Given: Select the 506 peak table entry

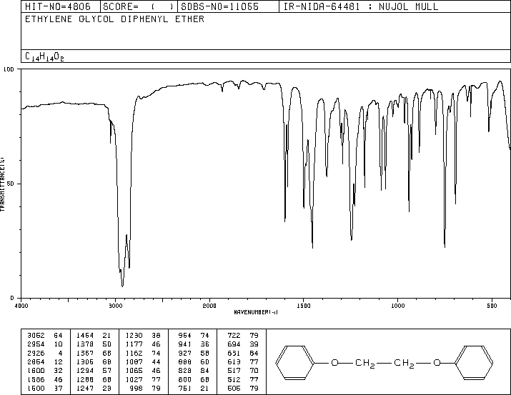Looking at the screenshot, I should pos(243,388).
